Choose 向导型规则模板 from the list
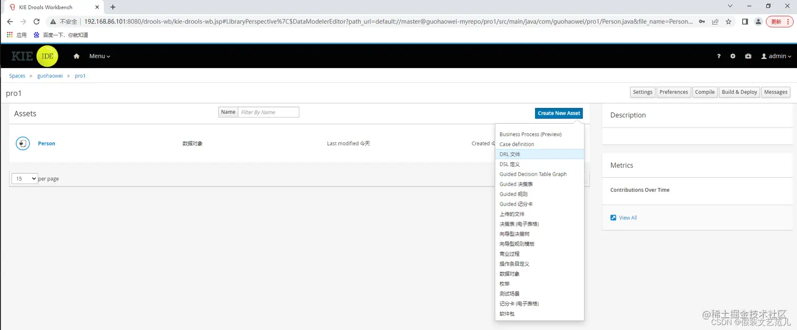The image size is (797, 330). coord(540,244)
